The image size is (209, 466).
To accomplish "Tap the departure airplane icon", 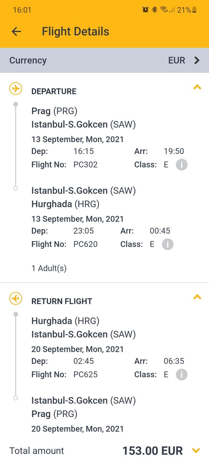I will click(16, 89).
